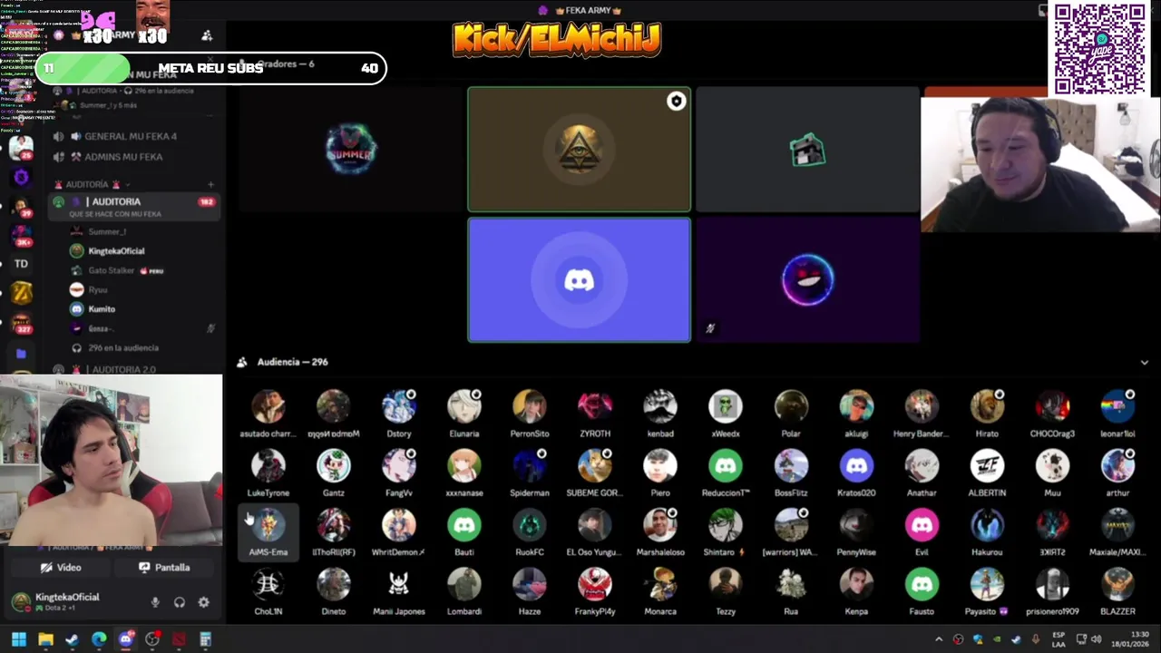
Task: Open ALBERTIN audience member avatar
Action: tap(987, 466)
